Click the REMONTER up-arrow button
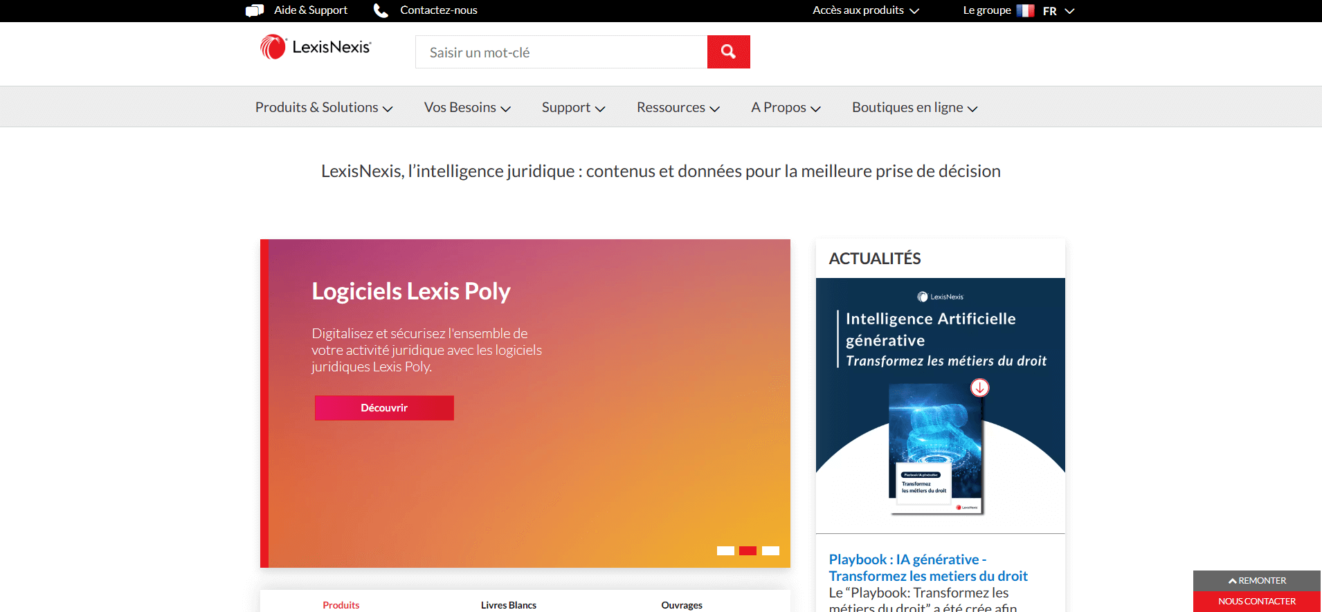Viewport: 1322px width, 612px height. (x=1256, y=581)
